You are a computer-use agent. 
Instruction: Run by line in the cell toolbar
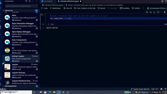pos(147,12)
